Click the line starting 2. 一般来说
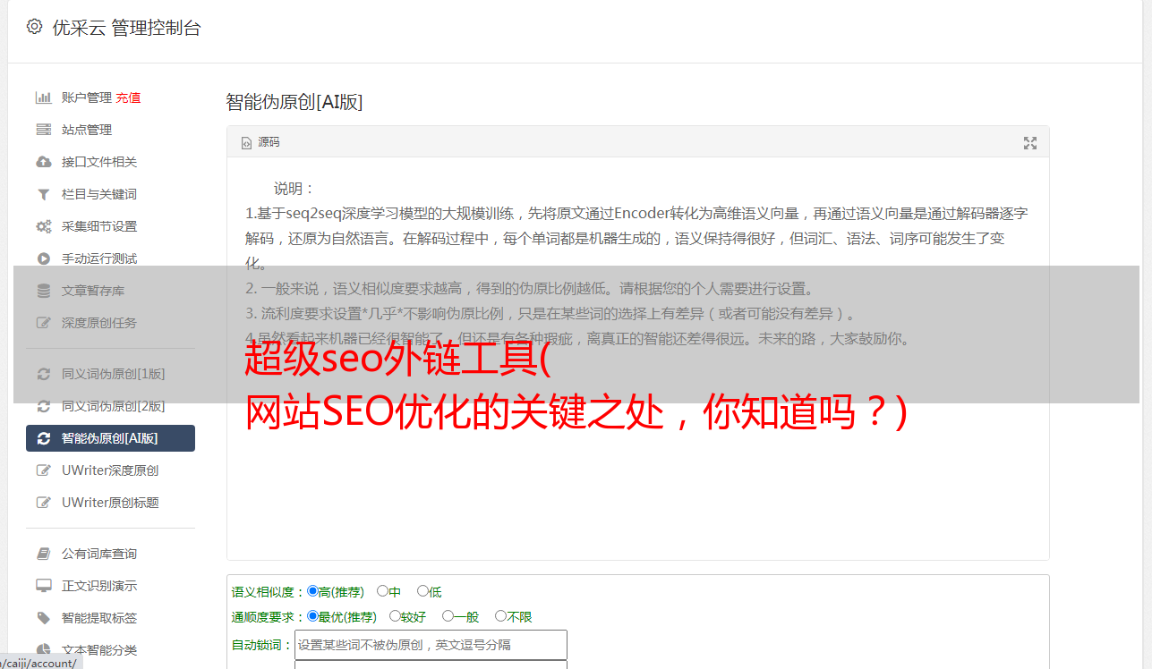 tap(530, 289)
